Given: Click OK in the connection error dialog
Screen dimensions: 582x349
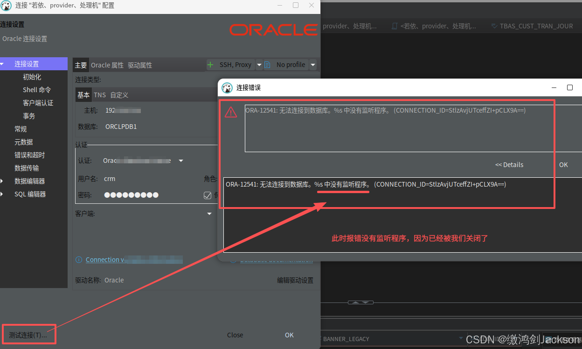Looking at the screenshot, I should (x=563, y=165).
